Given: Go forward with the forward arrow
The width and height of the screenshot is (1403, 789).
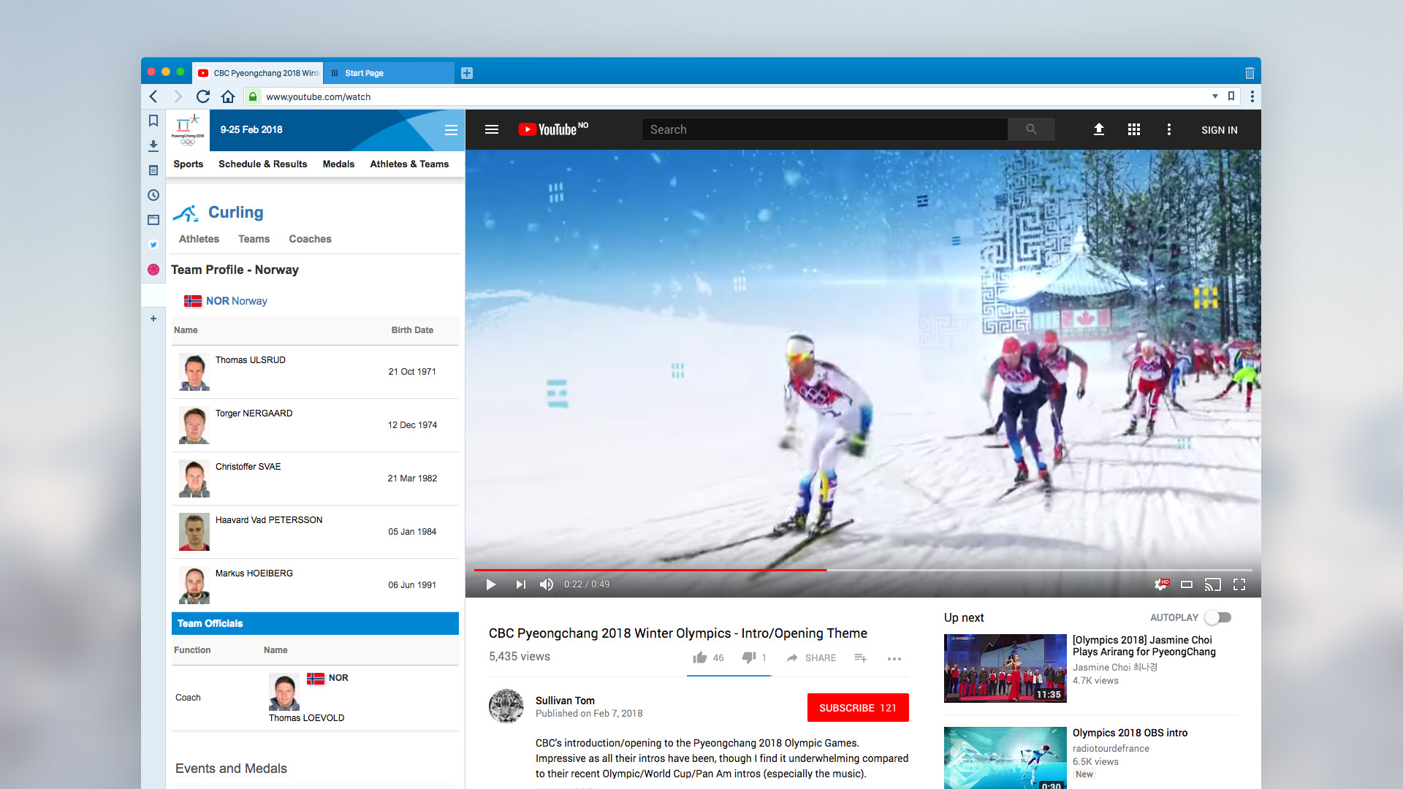Looking at the screenshot, I should 178,96.
